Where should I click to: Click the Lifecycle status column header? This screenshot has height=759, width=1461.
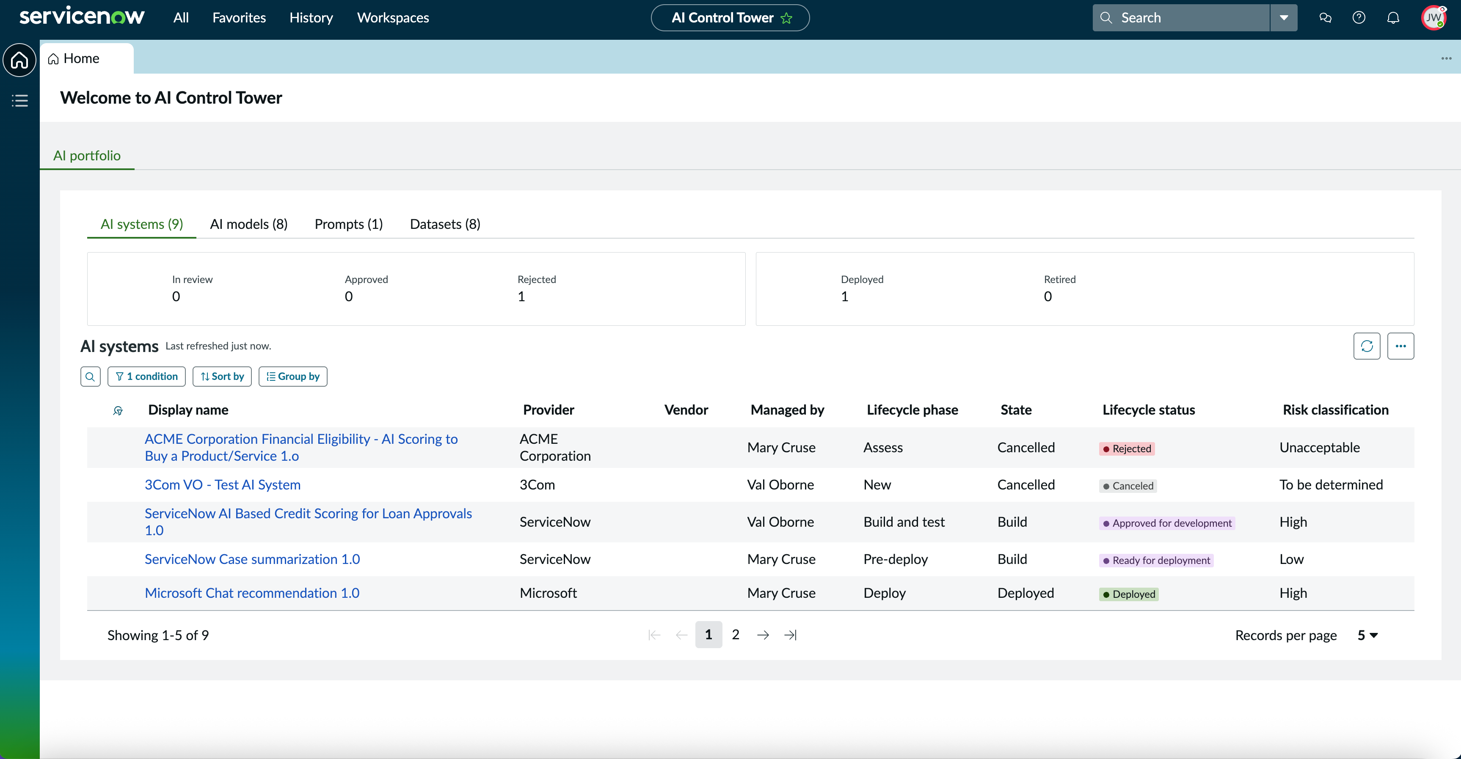coord(1149,410)
